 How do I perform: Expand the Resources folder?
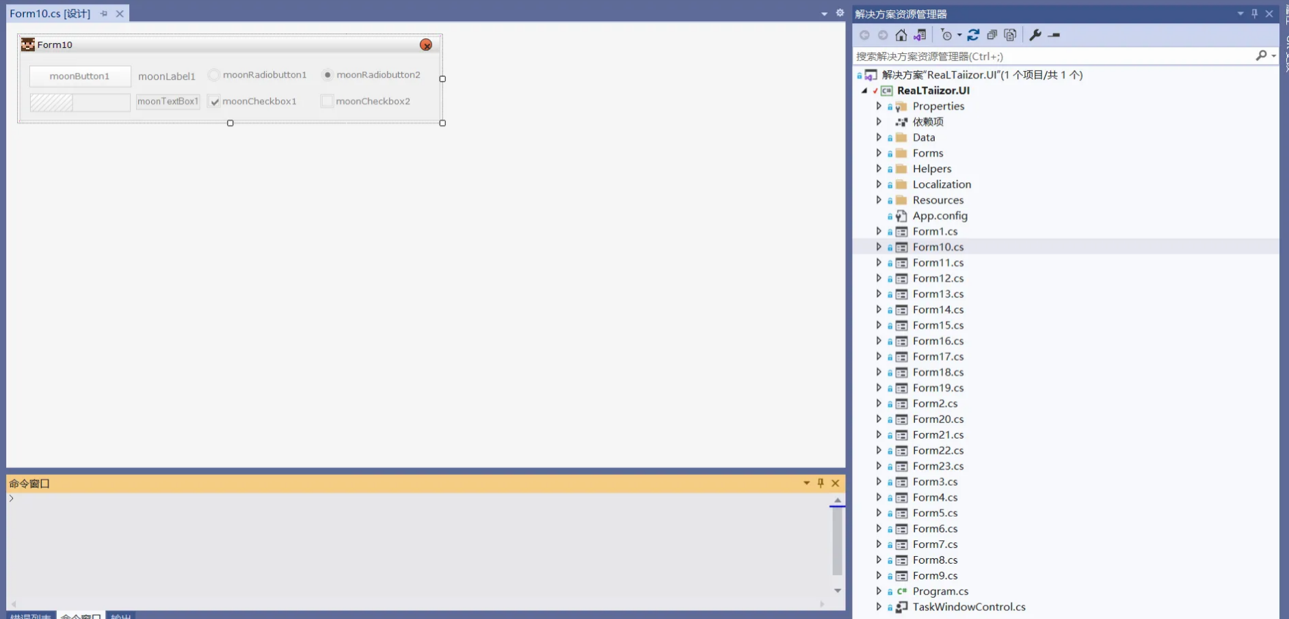879,200
